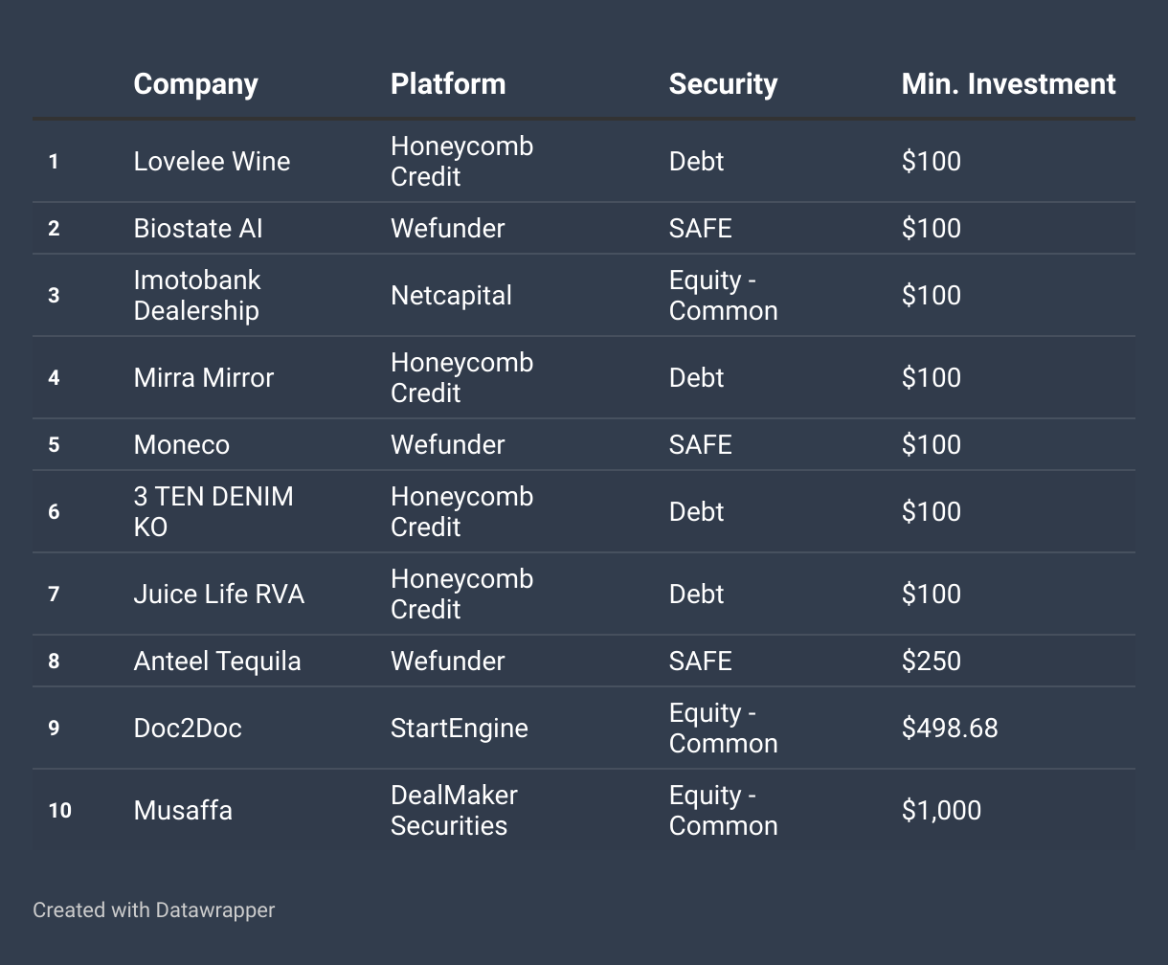The height and width of the screenshot is (965, 1168).
Task: Open the Created with Datawrapper link
Action: (x=153, y=909)
